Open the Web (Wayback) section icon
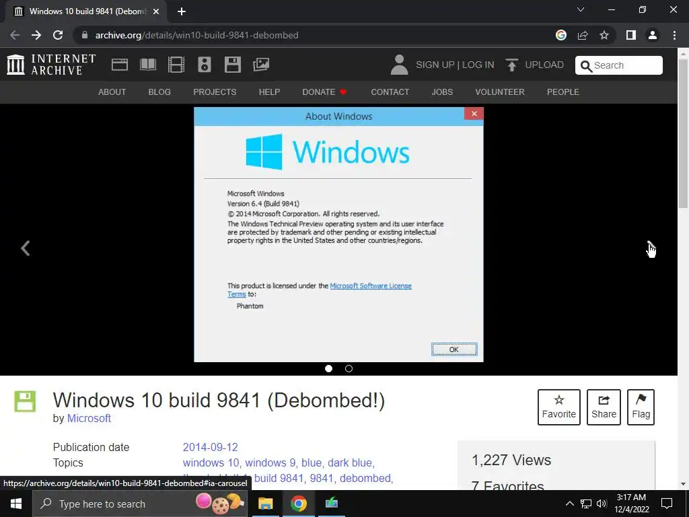 coord(120,65)
